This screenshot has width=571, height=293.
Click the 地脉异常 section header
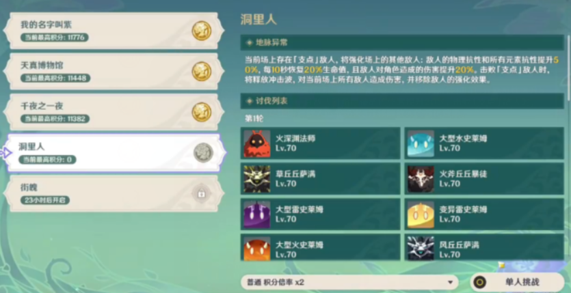(x=402, y=42)
